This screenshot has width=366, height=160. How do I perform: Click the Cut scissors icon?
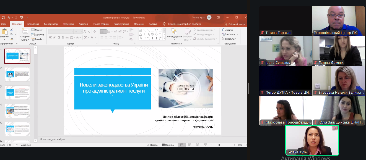coord(12,30)
